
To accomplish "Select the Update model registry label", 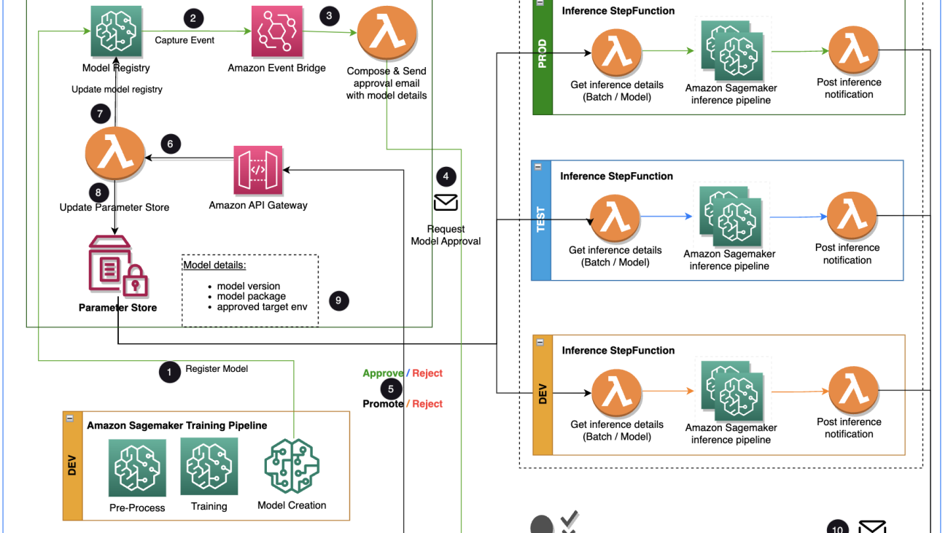I will tap(117, 89).
